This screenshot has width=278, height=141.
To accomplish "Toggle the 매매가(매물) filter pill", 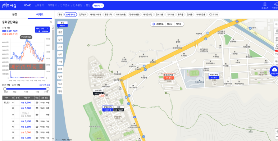I will click(121, 14).
